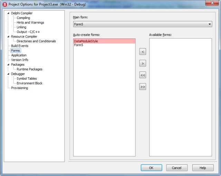Collapse the Delphi Compiler tree node

(x=8, y=13)
